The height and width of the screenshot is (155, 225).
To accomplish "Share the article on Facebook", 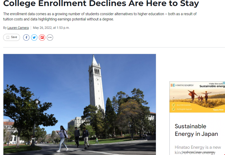I will point(26,38).
